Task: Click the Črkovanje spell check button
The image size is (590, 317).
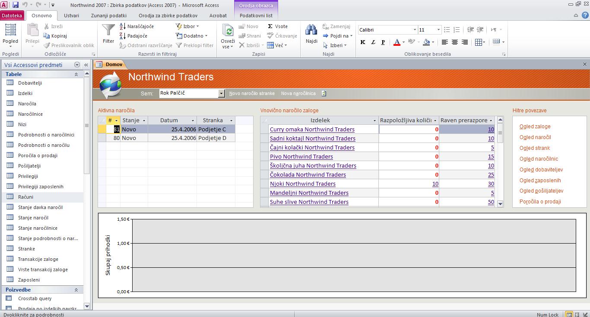Action: tap(282, 36)
